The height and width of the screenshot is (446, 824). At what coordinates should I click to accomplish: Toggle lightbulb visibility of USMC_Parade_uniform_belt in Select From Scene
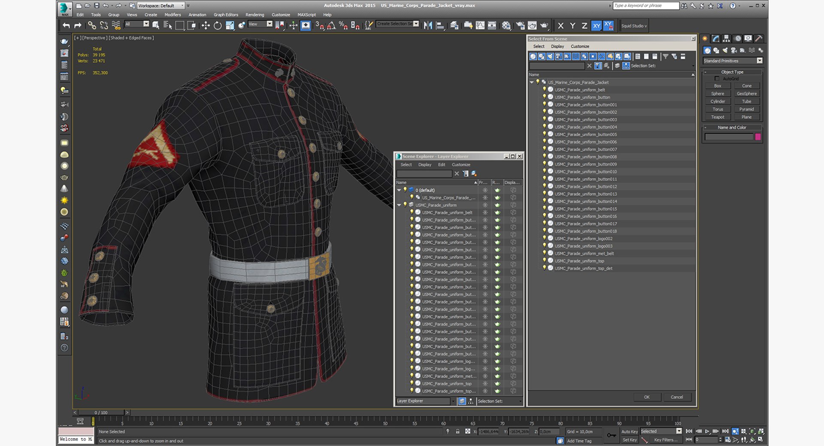(544, 90)
